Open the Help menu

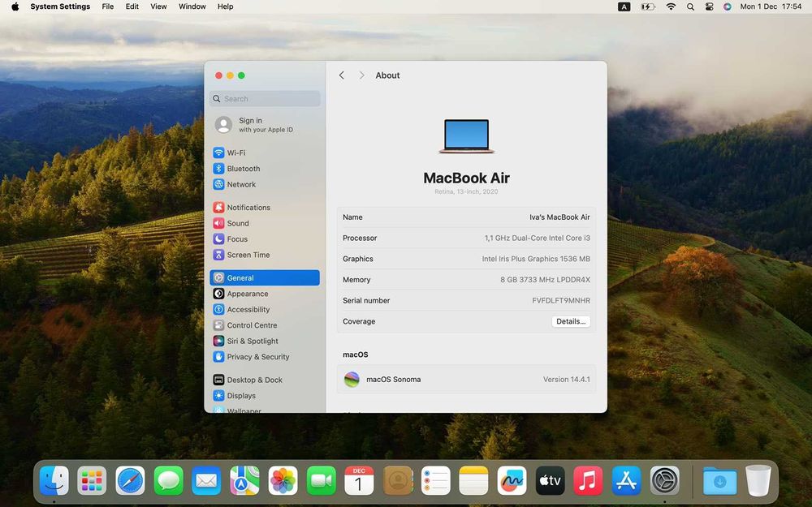[225, 6]
